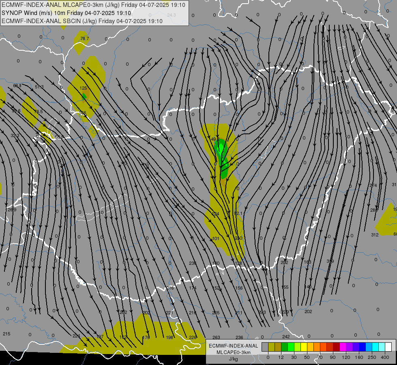397x365 pixels.
Task: Click the 'ECMWF-INDEX-ANAL SBCIN (J/kg)' header line
Action: tap(82, 21)
